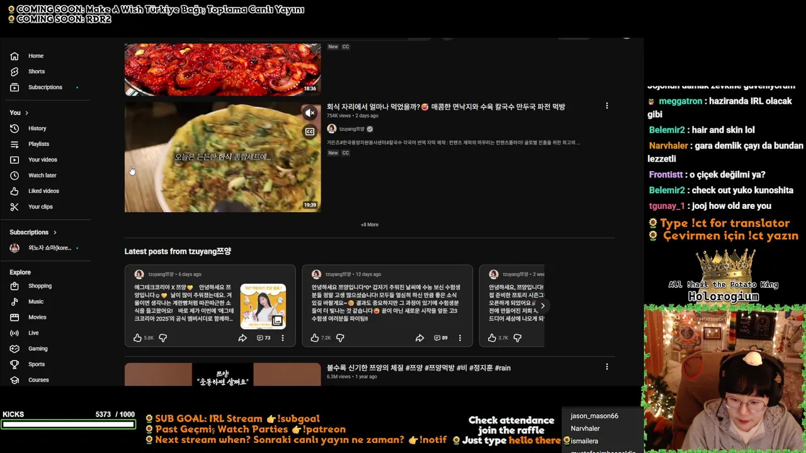Open the 89 comments on the post
Screen dimensions: 806x453
(x=441, y=338)
